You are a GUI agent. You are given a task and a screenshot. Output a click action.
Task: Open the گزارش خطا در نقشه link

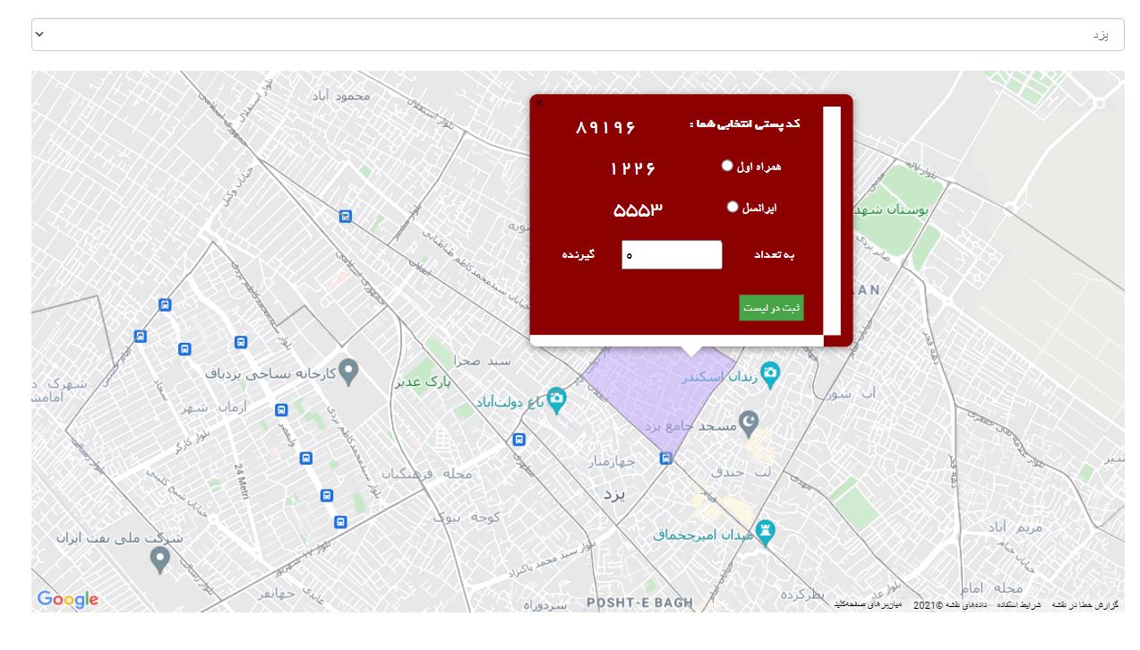(x=1085, y=605)
